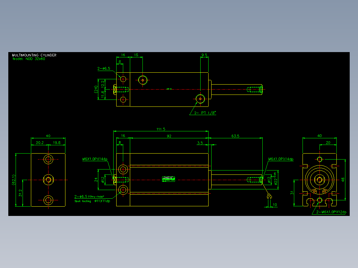Screen dimensions: 358x268
Task: Select the '12.2' vertical dimension
Action: coord(103,84)
